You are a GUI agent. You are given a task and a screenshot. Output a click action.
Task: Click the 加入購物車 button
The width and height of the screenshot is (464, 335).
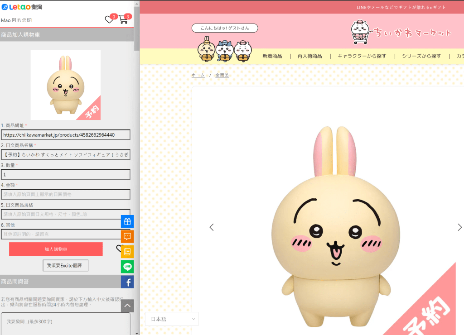[56, 249]
